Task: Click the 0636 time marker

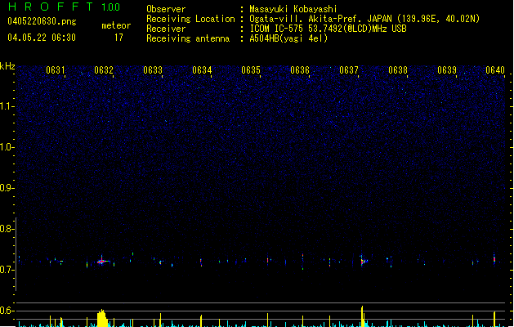Action: point(300,70)
